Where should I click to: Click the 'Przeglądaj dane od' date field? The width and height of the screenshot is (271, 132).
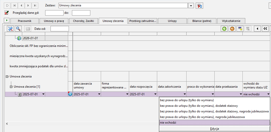[x=54, y=13]
